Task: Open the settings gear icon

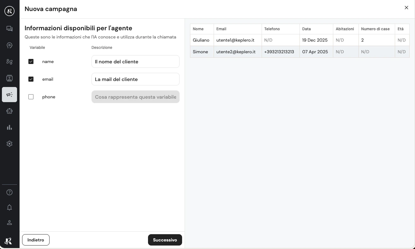Action: pos(9,144)
